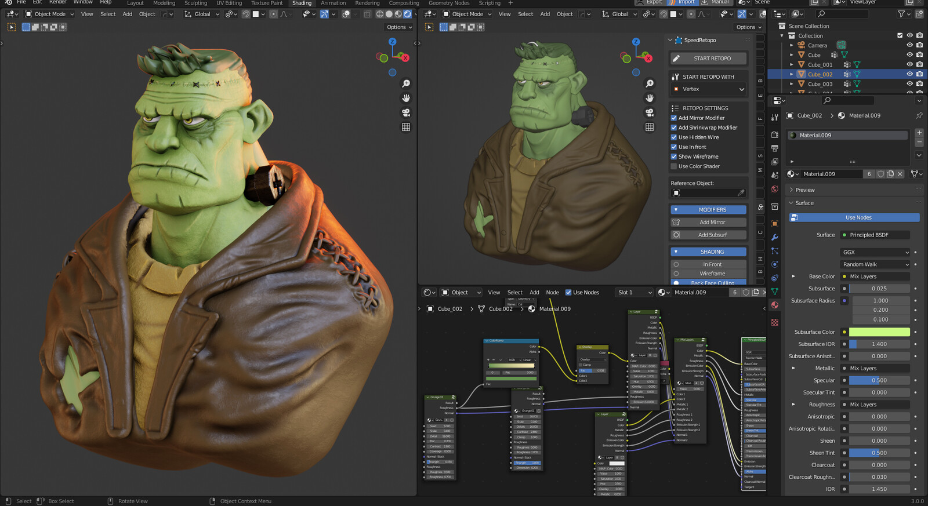Toggle Show Wireframe checkbox
This screenshot has height=506, width=928.
click(x=674, y=156)
